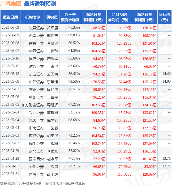Click the 研究员 column header
The image size is (172, 186).
(x=52, y=17)
